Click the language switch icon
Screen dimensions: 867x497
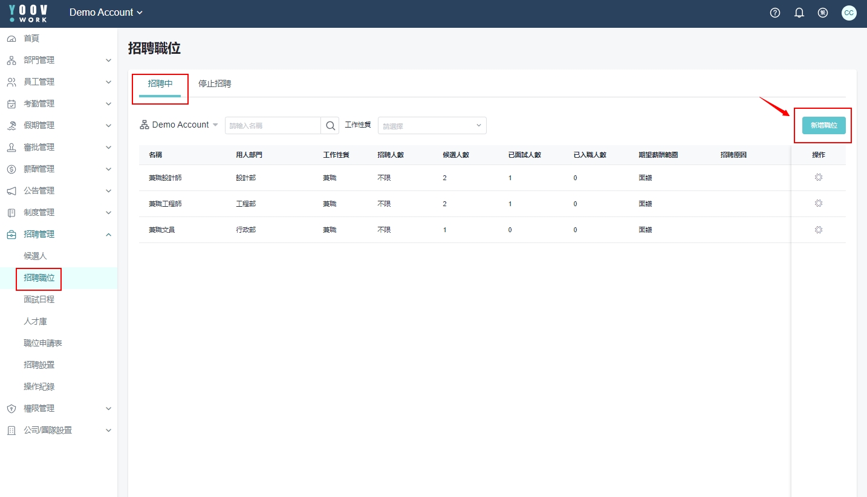(823, 13)
